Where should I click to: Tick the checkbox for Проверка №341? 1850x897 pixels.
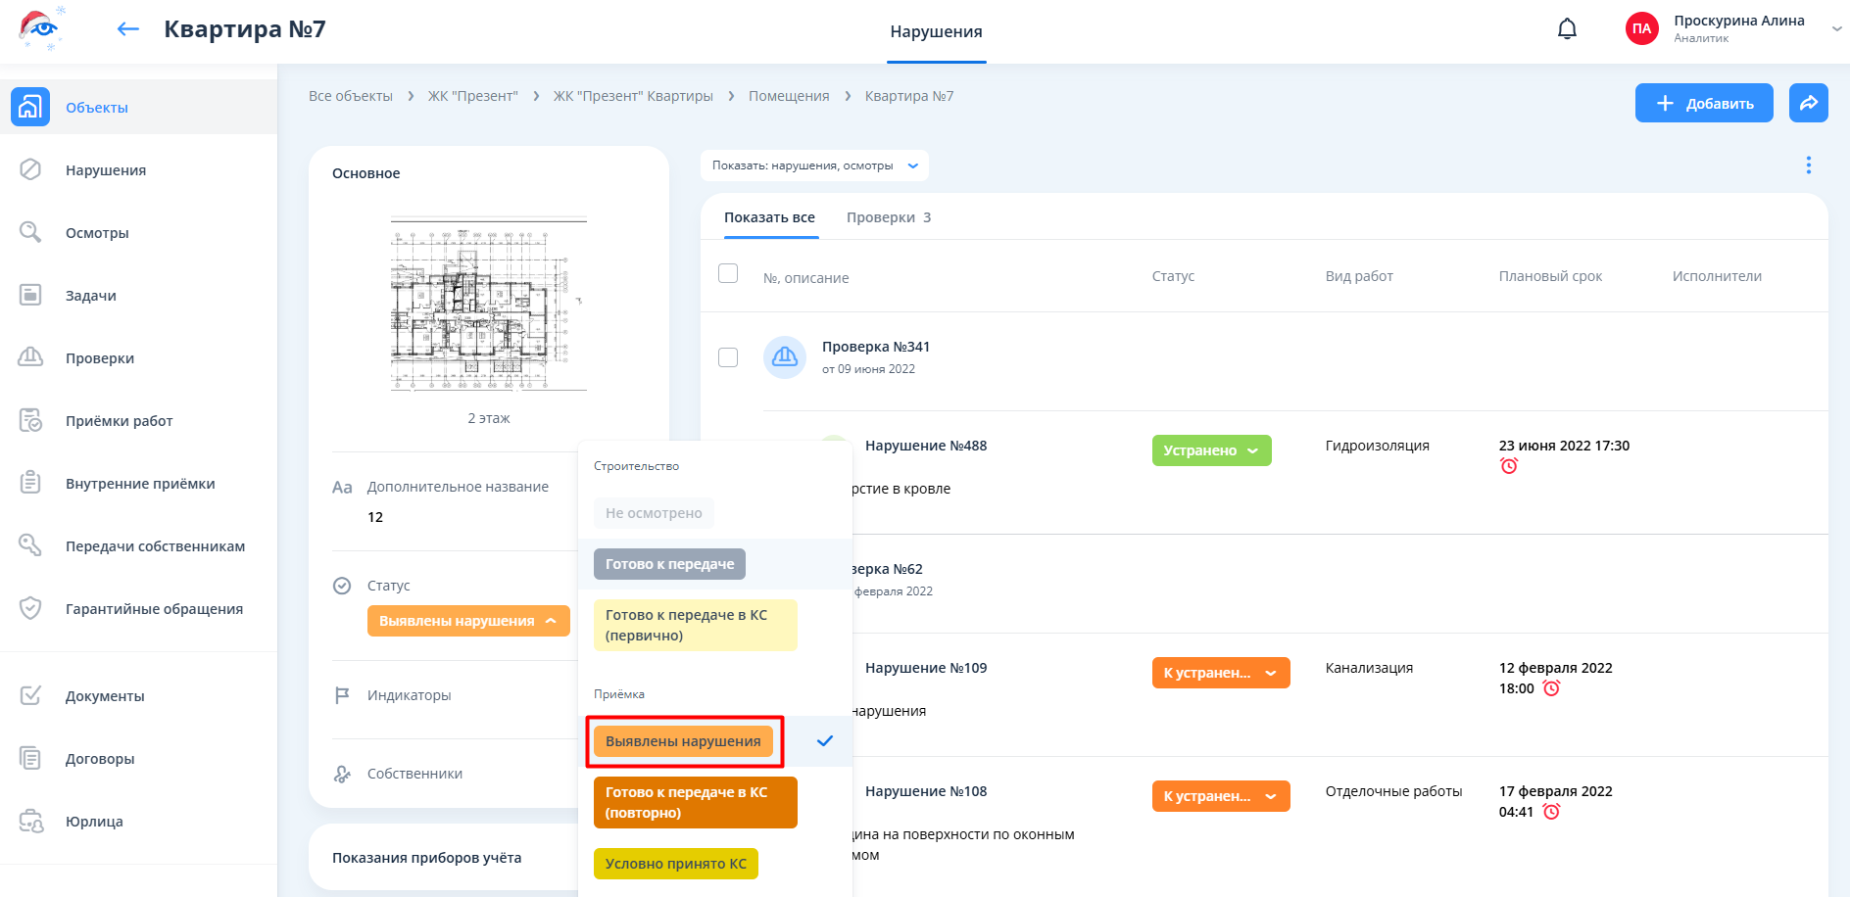(x=728, y=357)
